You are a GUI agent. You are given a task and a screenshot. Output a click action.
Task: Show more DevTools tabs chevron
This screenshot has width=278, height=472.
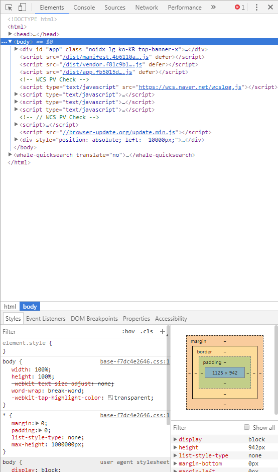point(213,7)
